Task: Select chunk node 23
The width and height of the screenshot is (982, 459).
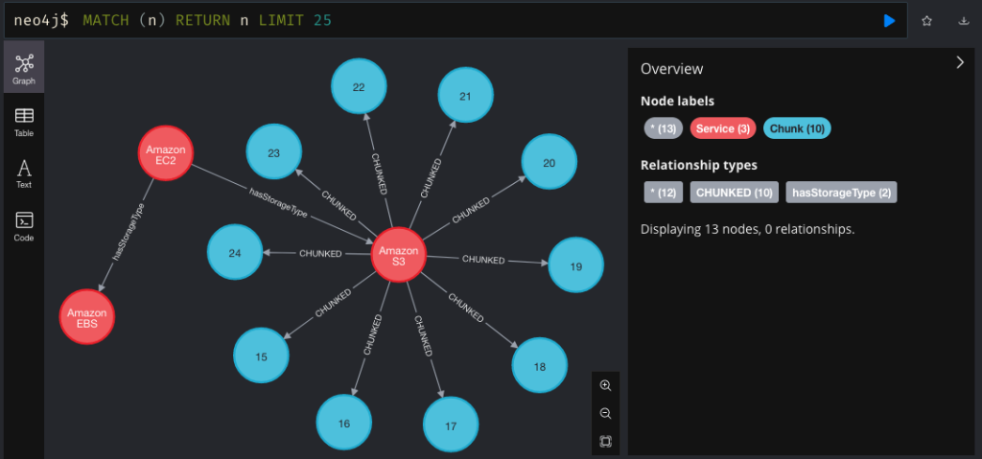Action: pos(273,151)
